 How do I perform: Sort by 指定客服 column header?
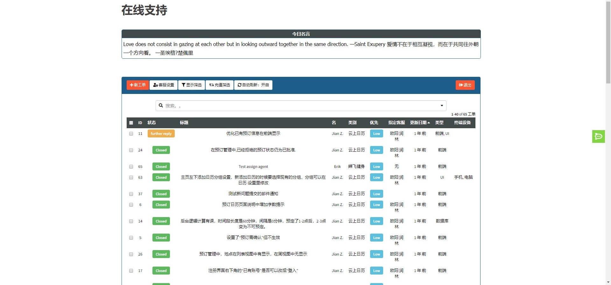(397, 123)
